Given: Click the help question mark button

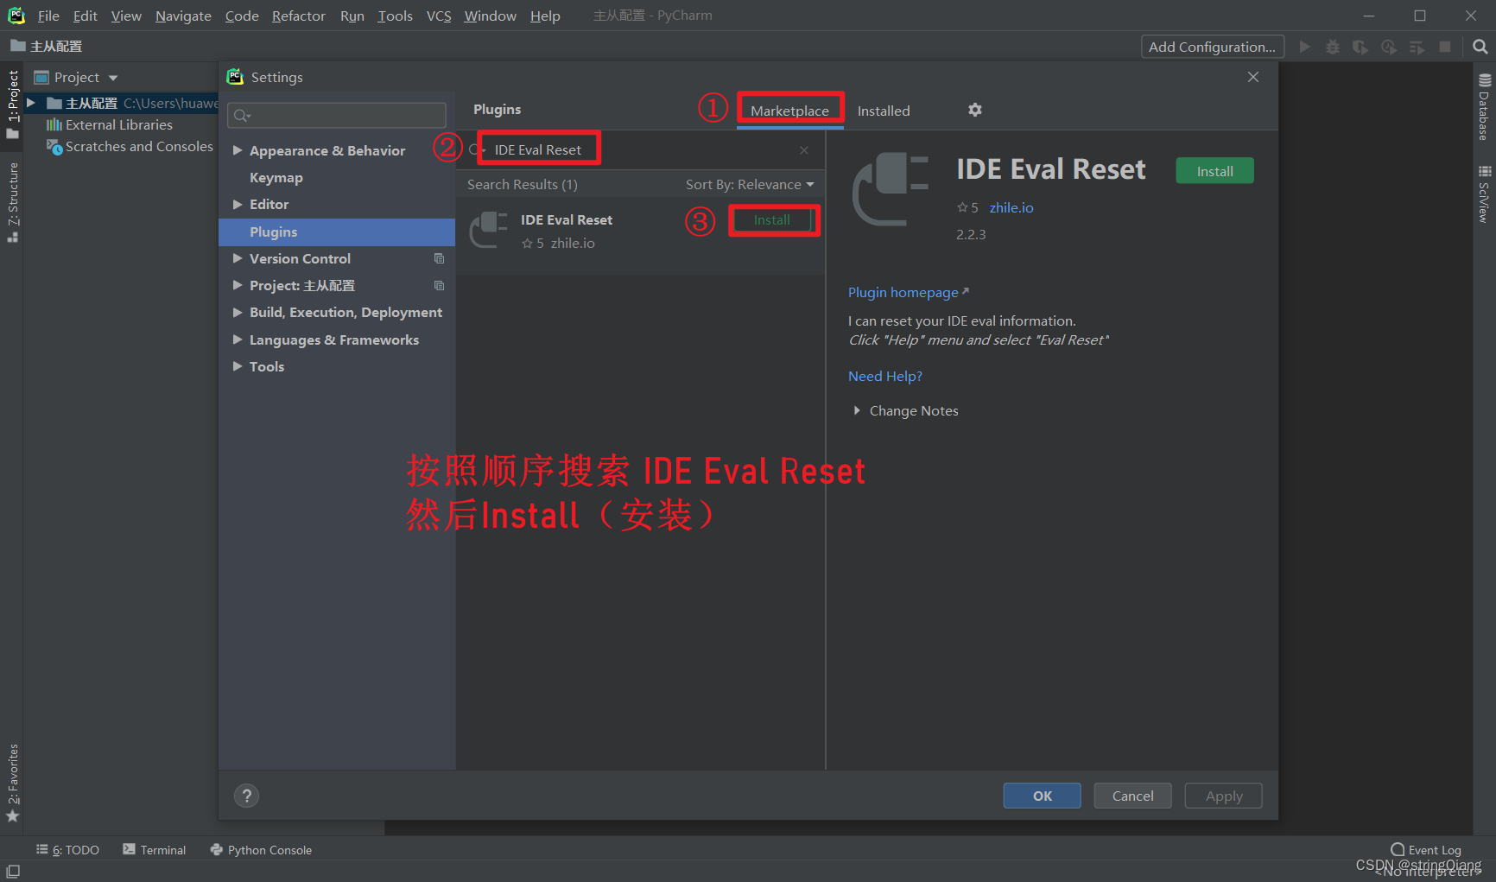Looking at the screenshot, I should point(246,796).
